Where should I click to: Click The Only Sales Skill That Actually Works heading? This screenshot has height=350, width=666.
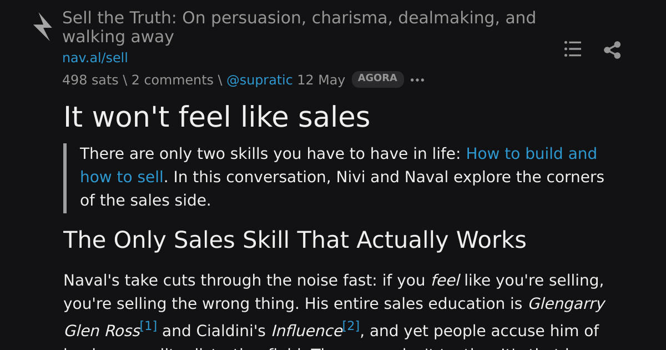pyautogui.click(x=295, y=240)
